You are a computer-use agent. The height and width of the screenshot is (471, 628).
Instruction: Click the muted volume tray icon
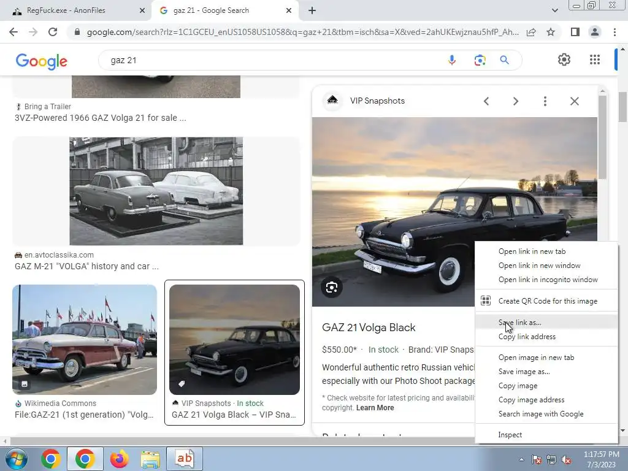(x=566, y=459)
